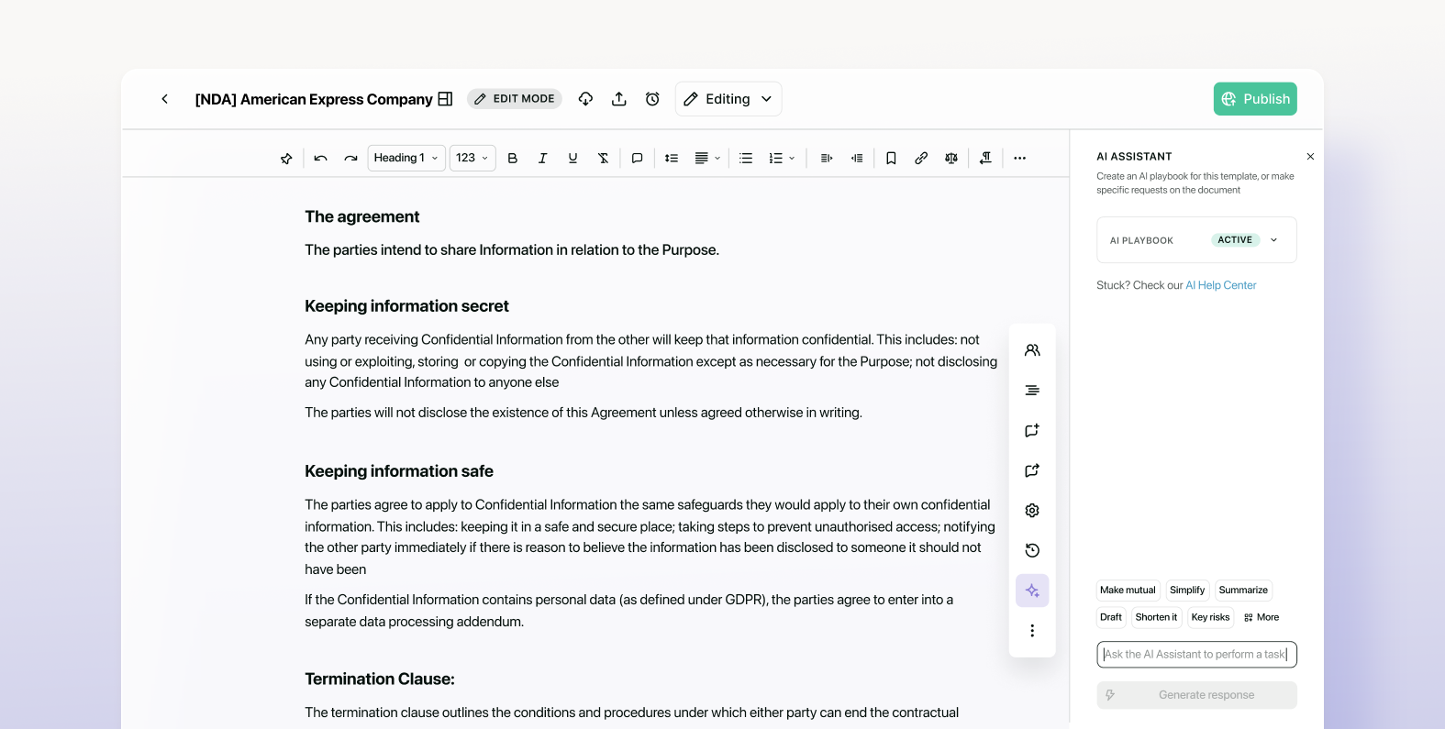Undo the last action
Viewport: 1445px width, 729px height.
(320, 158)
